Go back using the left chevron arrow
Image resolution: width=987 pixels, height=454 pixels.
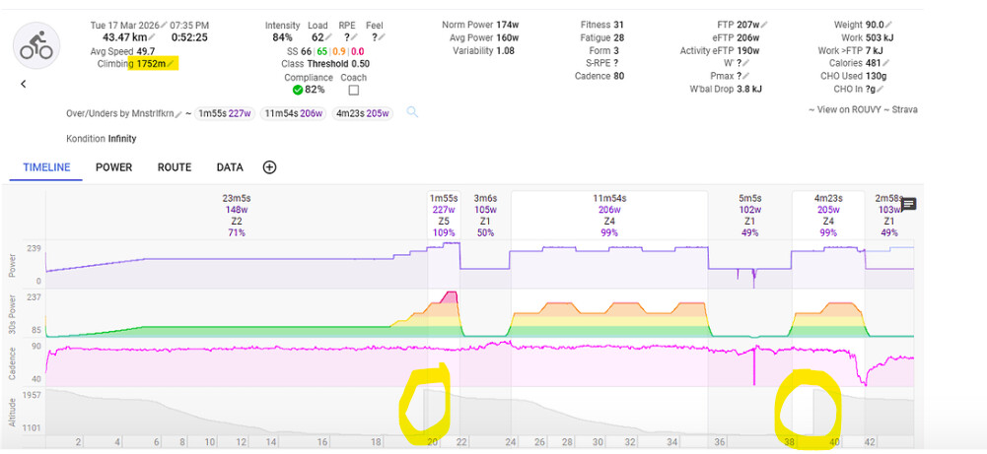24,84
